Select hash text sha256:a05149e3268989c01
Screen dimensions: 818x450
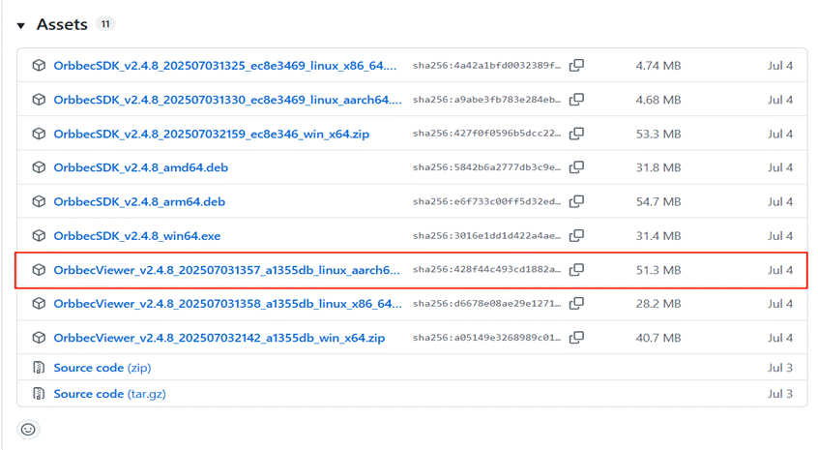(x=486, y=339)
